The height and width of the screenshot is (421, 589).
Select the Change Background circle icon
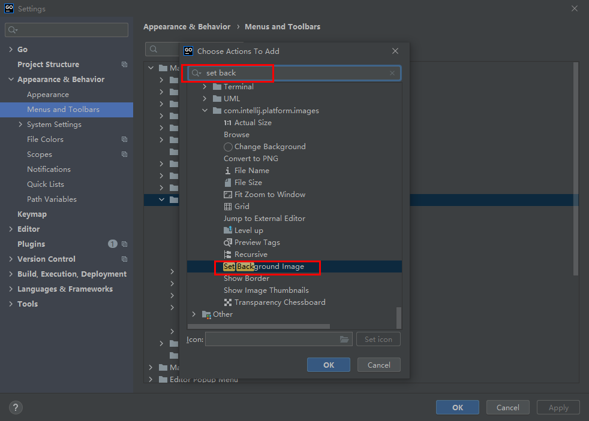pos(228,147)
